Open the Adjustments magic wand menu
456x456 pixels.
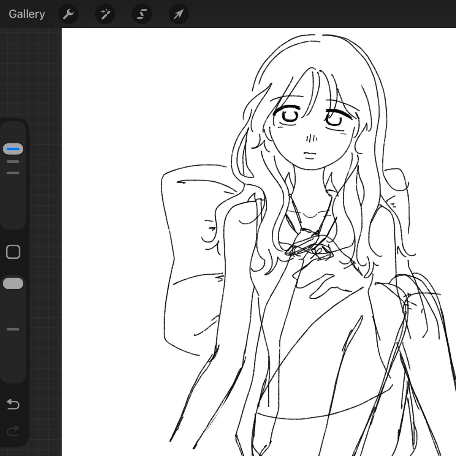point(105,14)
